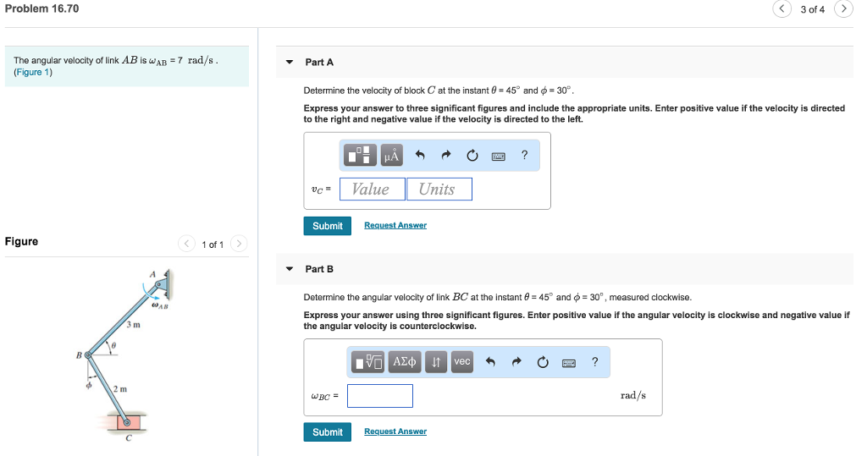Open help question mark in Part A
This screenshot has height=456, width=867.
point(524,156)
